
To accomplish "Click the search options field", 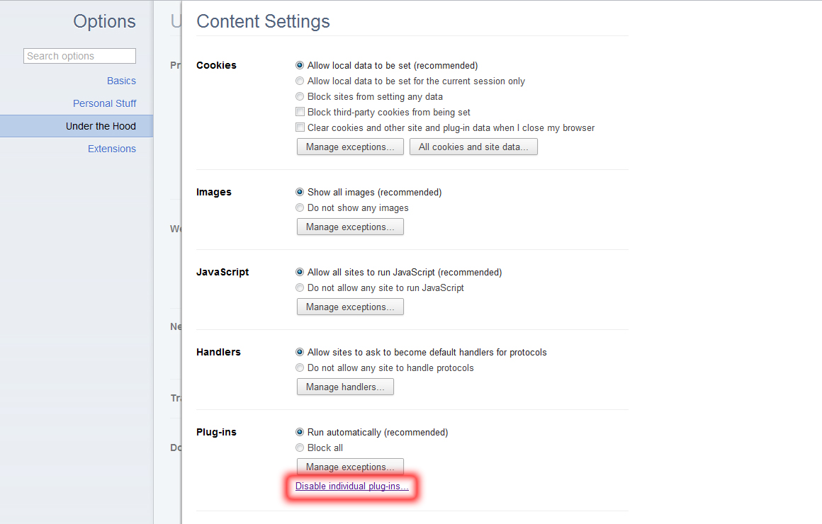I will [x=79, y=55].
